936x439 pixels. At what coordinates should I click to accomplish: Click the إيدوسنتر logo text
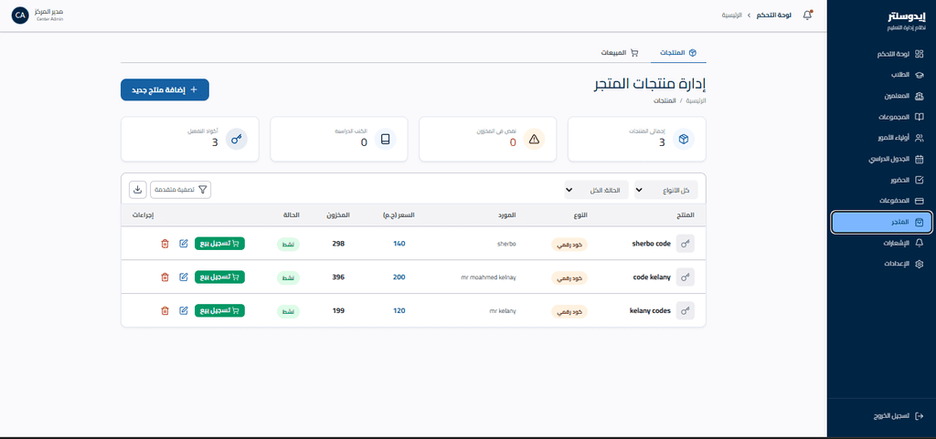click(x=908, y=18)
